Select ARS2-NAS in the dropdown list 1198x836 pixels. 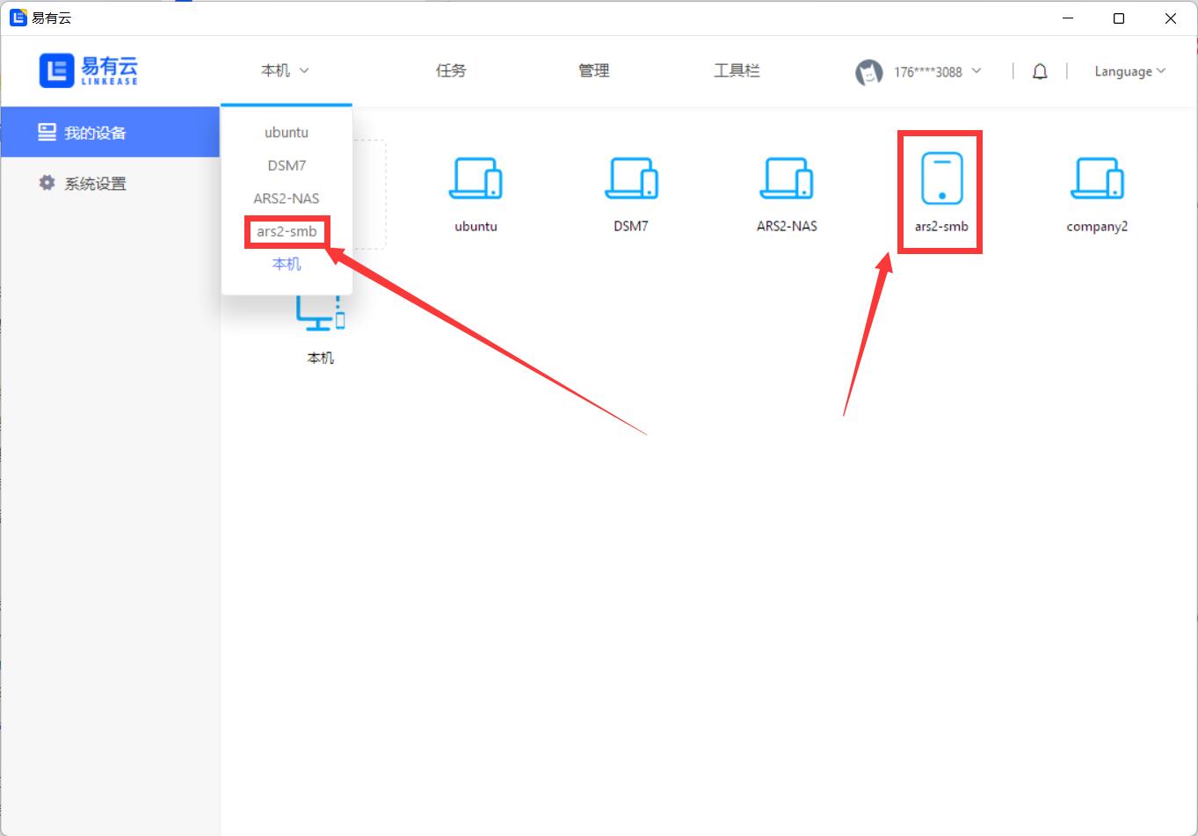pyautogui.click(x=287, y=199)
